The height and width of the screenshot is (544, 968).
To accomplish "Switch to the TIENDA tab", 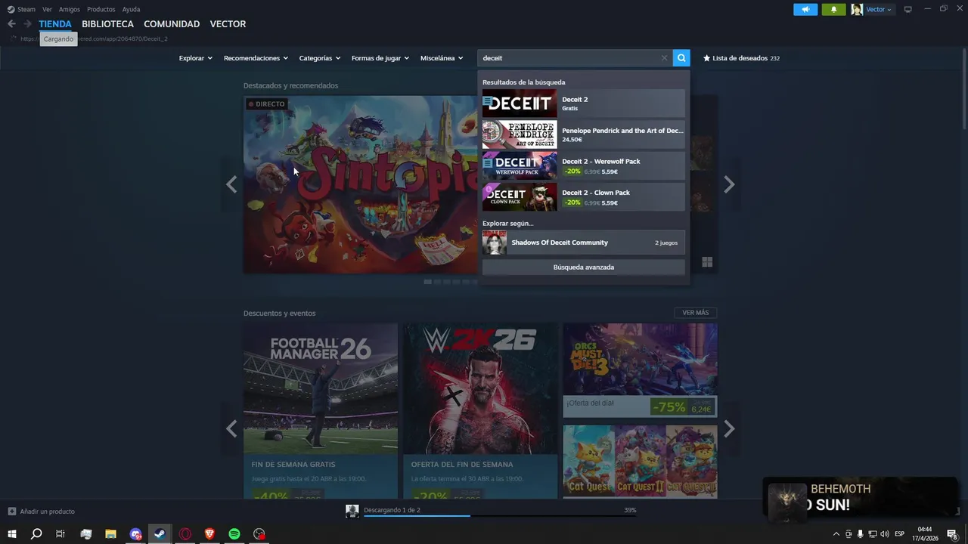I will click(55, 24).
